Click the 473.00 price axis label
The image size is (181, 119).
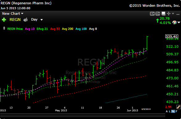[172, 78]
